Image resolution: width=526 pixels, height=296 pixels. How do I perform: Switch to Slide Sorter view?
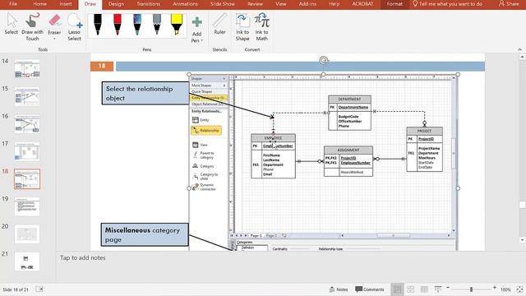(411, 289)
